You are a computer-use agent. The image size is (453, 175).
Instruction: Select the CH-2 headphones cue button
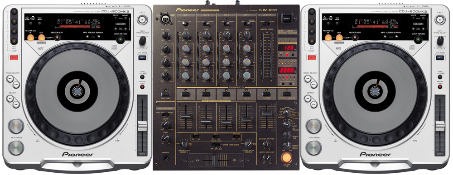[x=206, y=94]
